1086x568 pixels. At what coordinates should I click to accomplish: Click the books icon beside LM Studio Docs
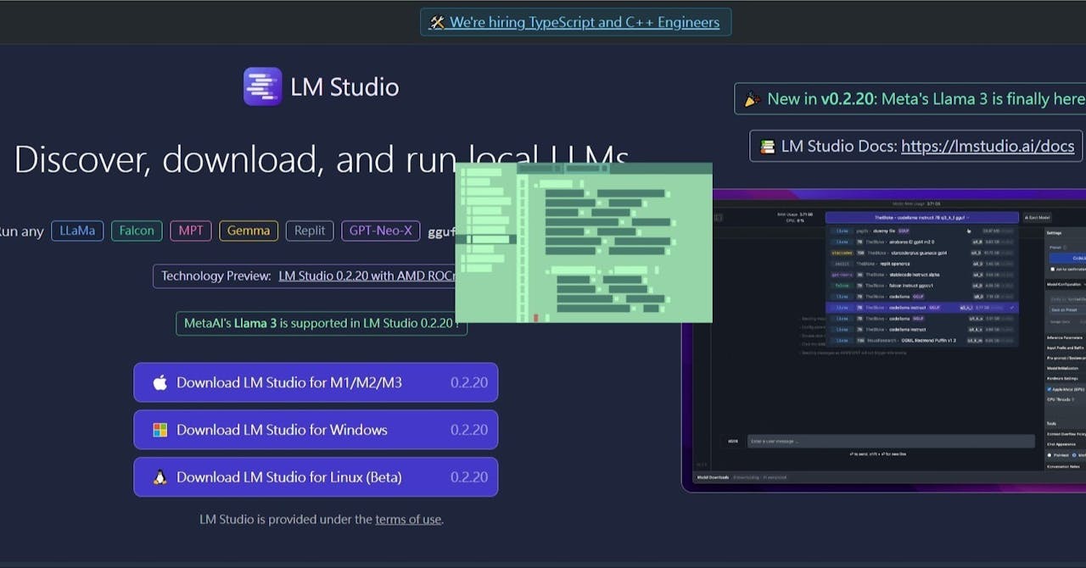point(767,146)
